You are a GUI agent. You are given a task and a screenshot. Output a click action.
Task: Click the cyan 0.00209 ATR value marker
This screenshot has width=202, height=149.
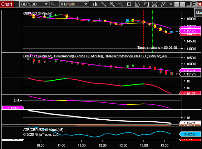190,134
